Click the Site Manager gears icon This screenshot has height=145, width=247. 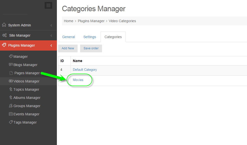4,35
